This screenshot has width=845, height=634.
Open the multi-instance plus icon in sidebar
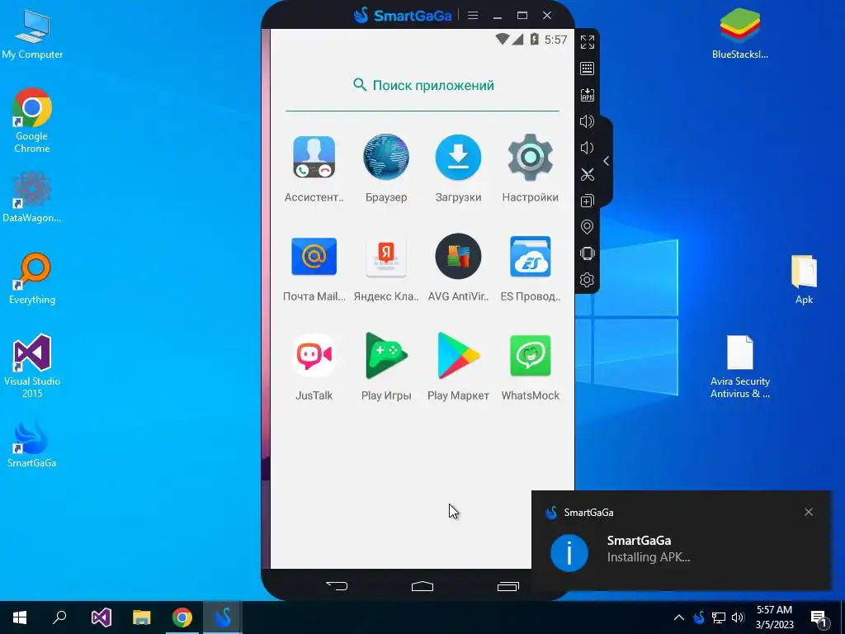point(588,201)
